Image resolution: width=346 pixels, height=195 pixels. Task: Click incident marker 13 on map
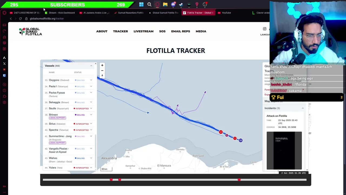point(221,132)
